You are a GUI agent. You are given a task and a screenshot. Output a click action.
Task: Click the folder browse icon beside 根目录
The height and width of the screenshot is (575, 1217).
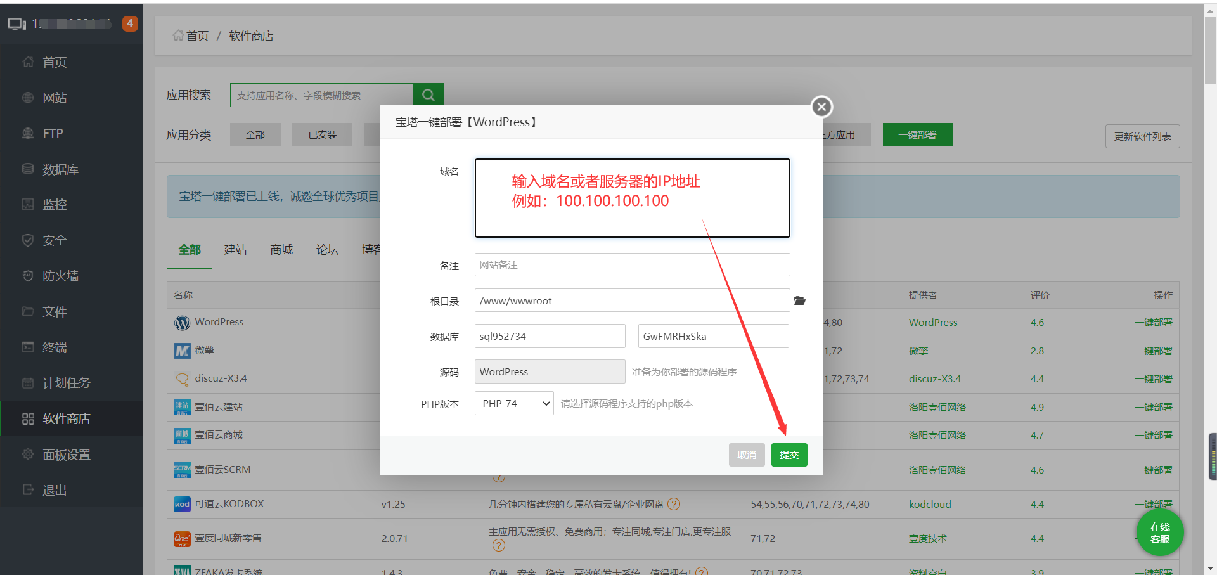[x=800, y=300]
